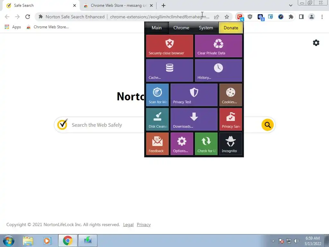The height and width of the screenshot is (247, 329).
Task: Open the History tile
Action: click(218, 70)
